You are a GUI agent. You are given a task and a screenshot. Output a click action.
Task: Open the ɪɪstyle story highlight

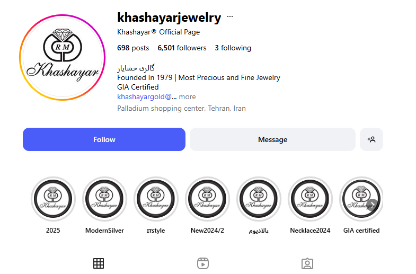156,199
